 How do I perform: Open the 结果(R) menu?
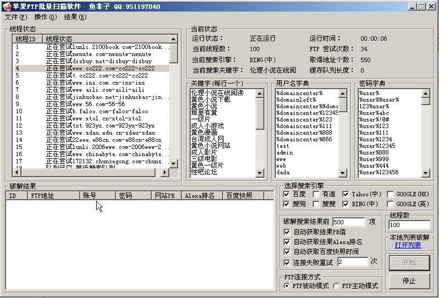(75, 17)
